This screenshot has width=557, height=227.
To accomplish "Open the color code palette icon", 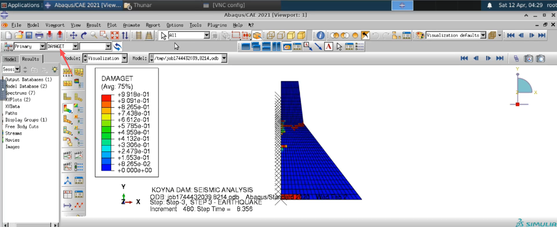I will [419, 35].
